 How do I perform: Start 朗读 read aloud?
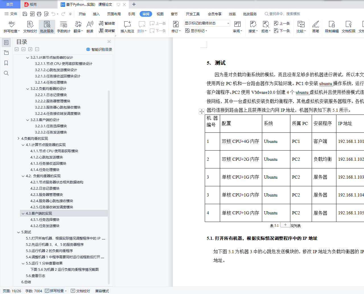tap(90, 27)
